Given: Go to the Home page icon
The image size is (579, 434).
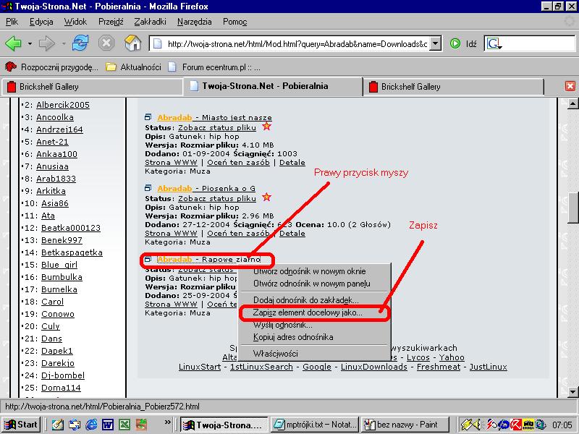Looking at the screenshot, I should point(132,43).
